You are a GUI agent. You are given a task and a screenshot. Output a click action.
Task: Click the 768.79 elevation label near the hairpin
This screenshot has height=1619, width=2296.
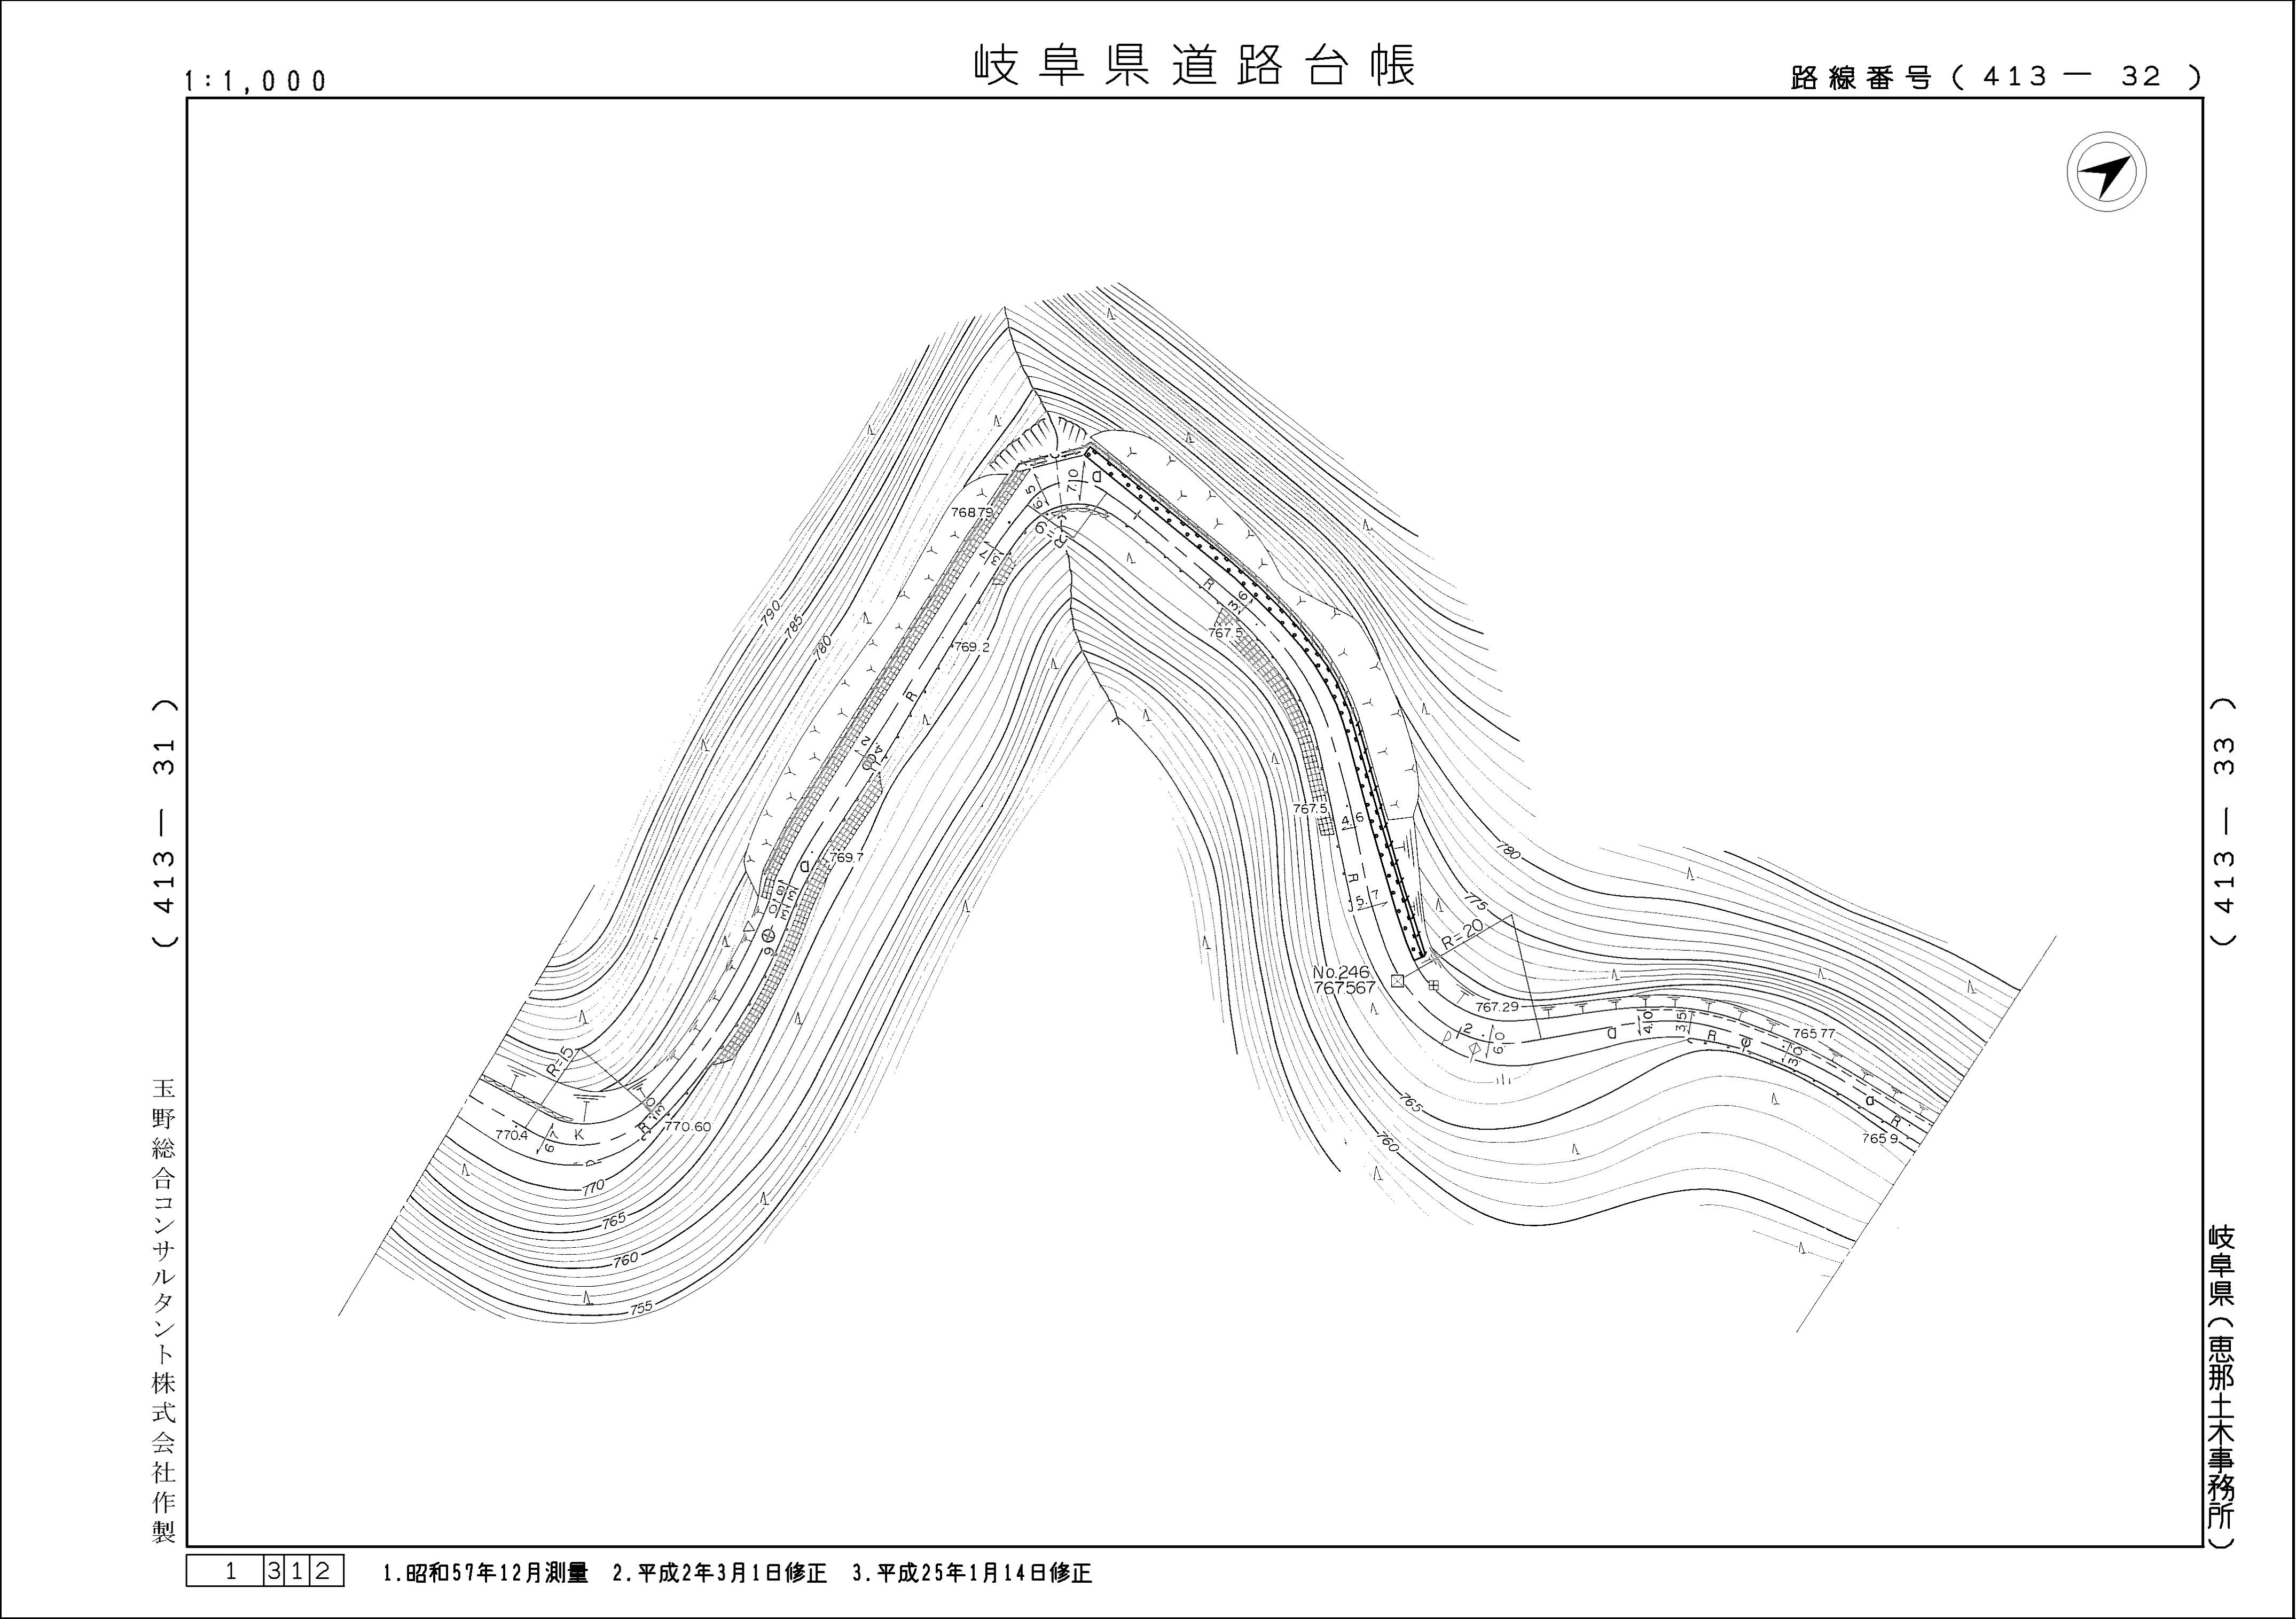[972, 512]
